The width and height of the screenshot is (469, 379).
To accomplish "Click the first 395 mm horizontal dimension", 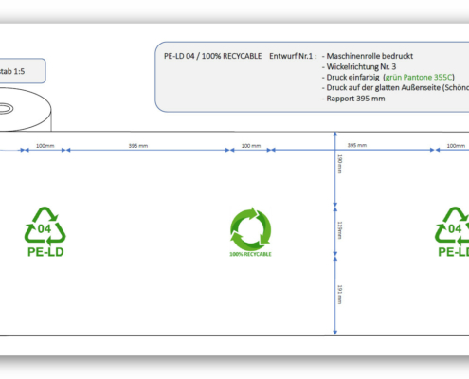I will pos(138,146).
